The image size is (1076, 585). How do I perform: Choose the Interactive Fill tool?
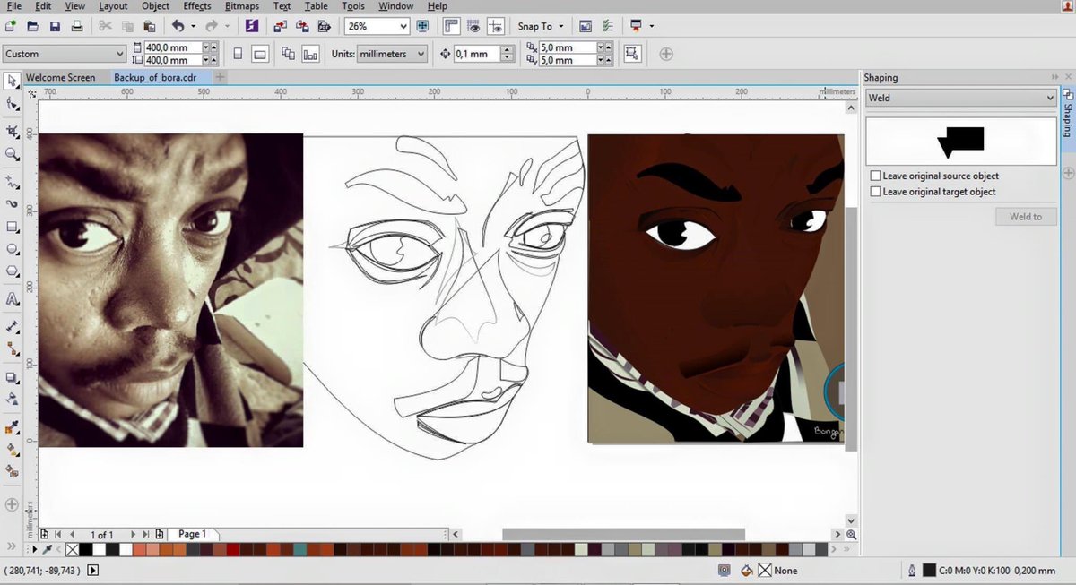[13, 450]
